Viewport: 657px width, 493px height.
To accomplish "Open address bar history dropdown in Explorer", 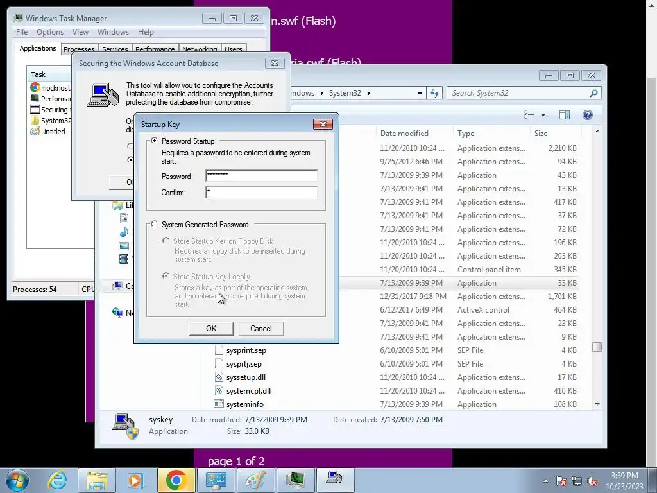I will point(420,93).
